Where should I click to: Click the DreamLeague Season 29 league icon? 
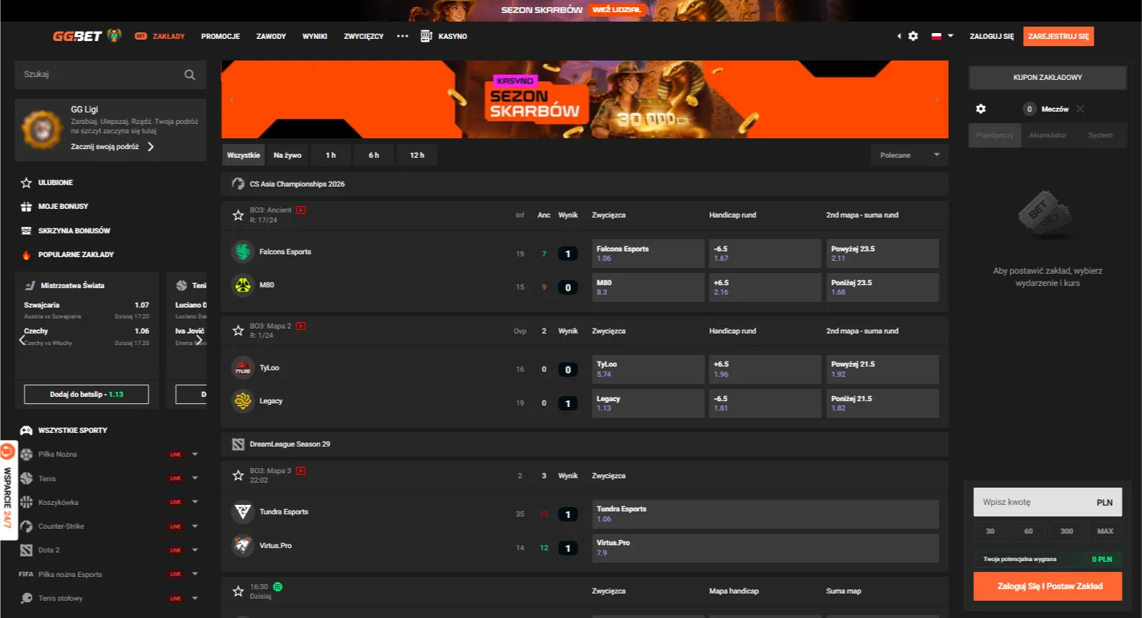click(238, 444)
